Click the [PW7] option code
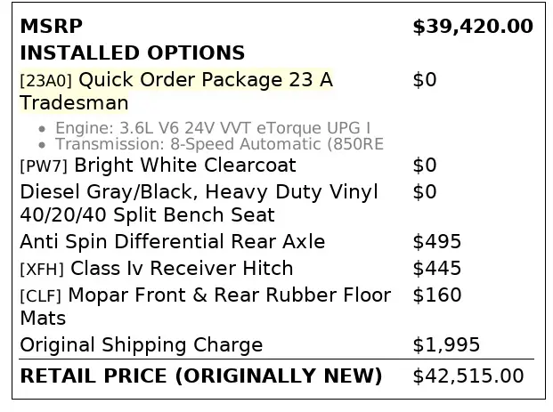This screenshot has width=553, height=412. pyautogui.click(x=44, y=166)
